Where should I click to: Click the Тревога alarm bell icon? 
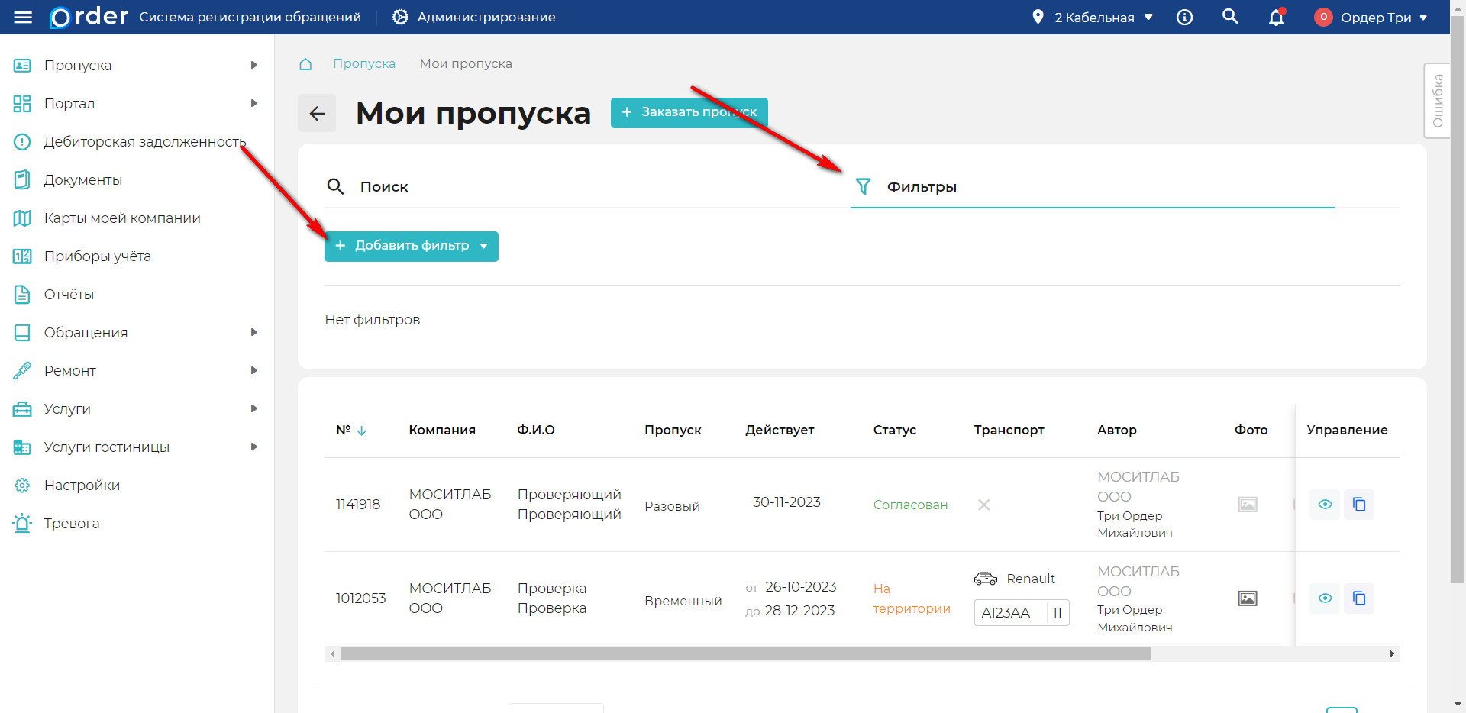[x=22, y=523]
